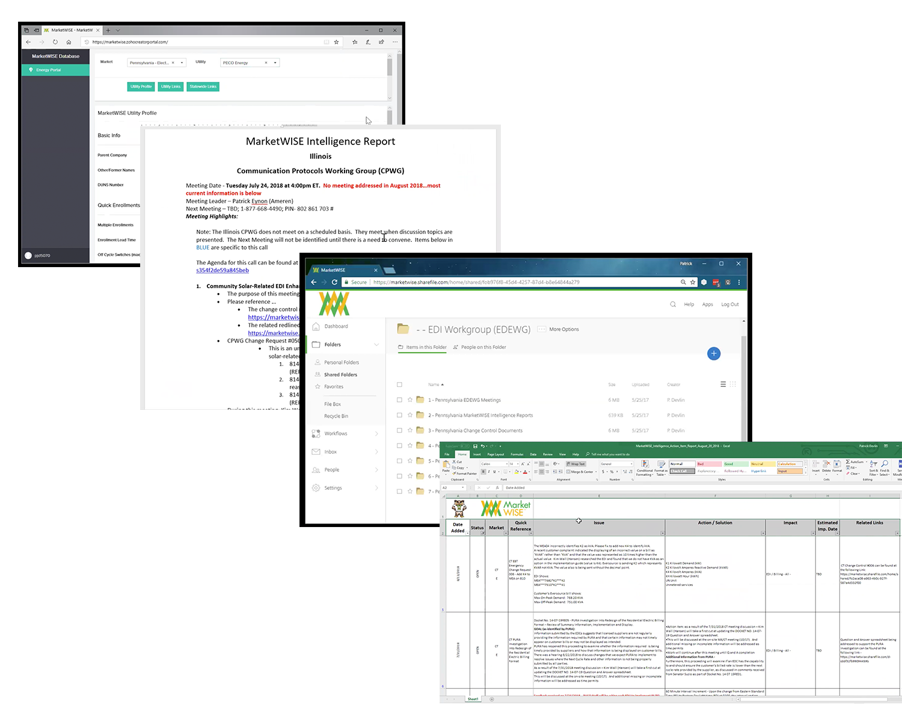Click the Log Out link

pos(729,304)
